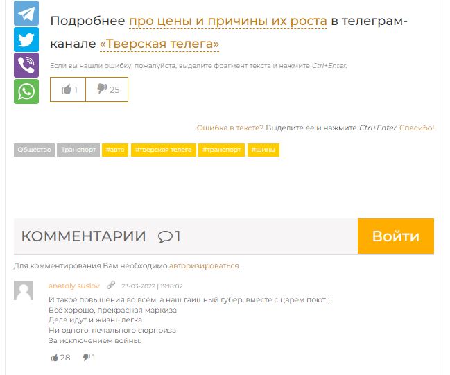
Task: Select the Транспорт category tag
Action: (78, 150)
